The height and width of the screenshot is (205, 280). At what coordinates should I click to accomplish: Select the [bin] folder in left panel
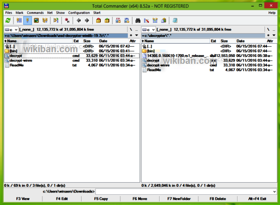71,51
